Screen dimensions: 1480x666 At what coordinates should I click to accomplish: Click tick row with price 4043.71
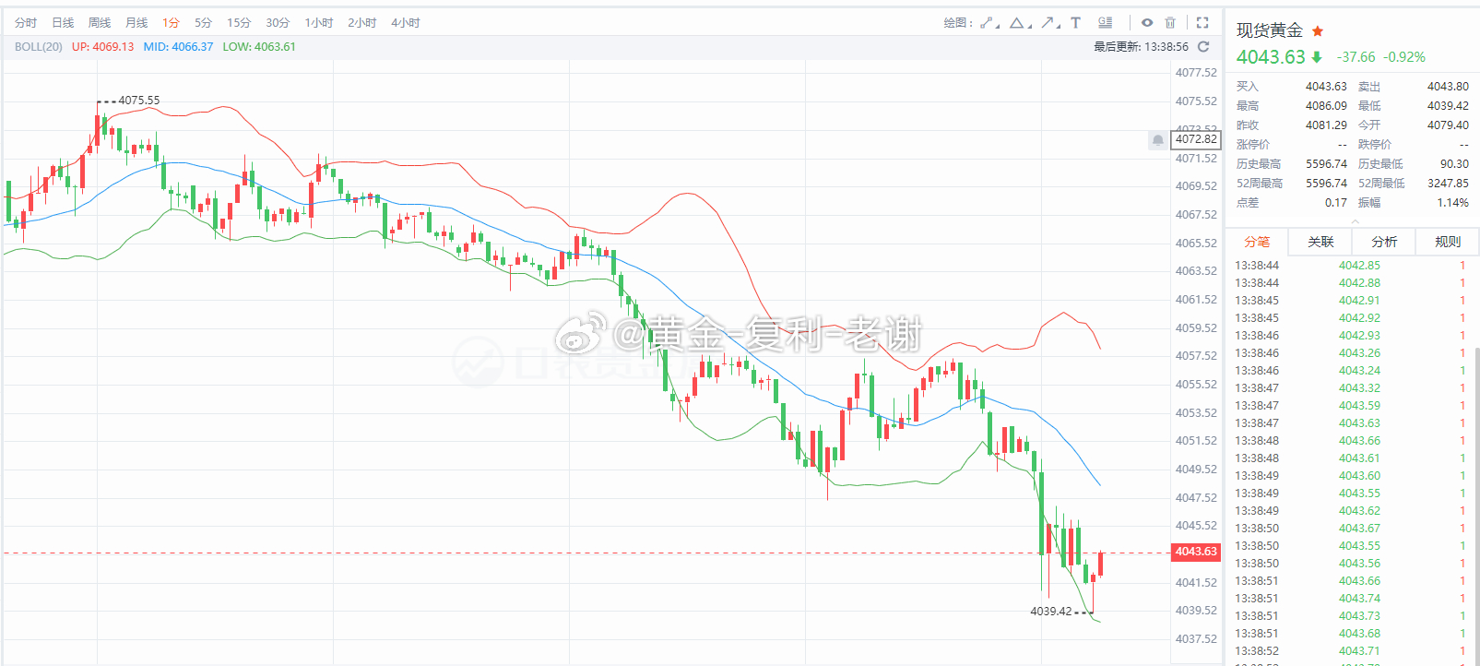coord(1351,651)
